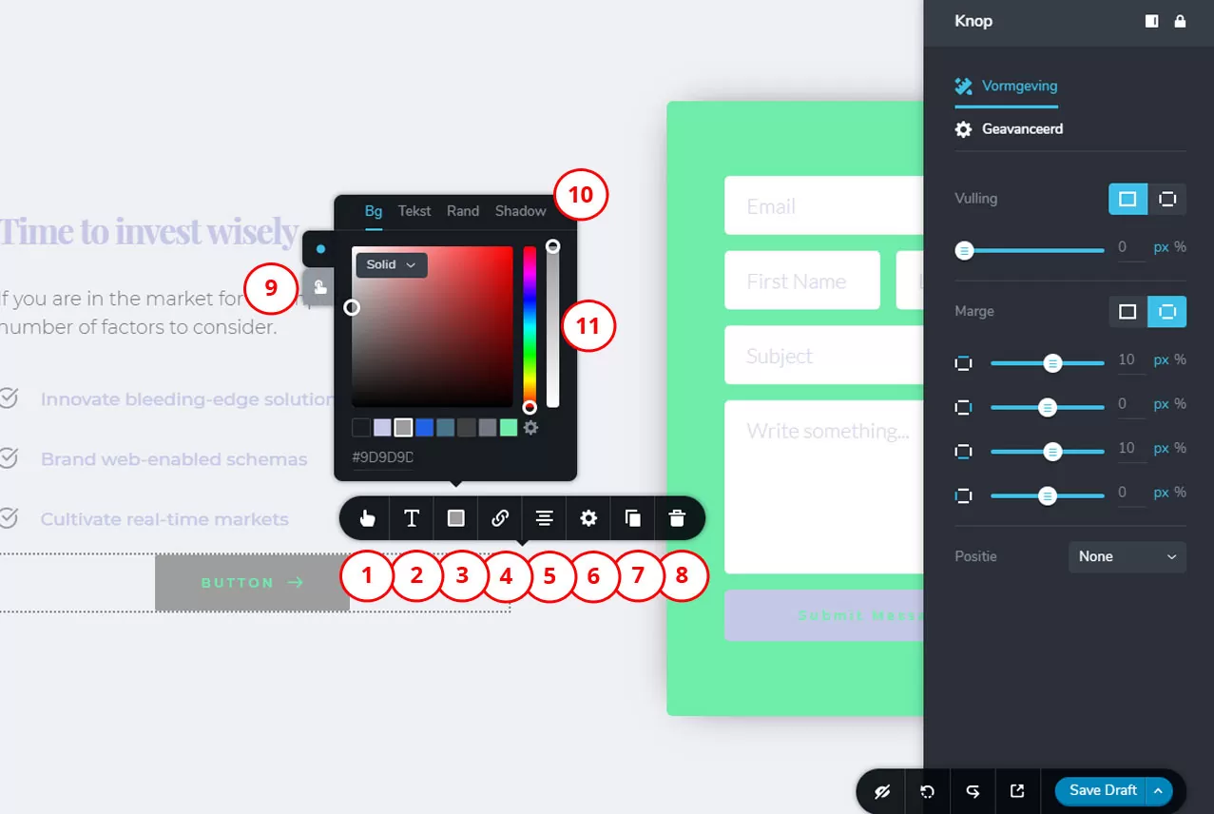Image resolution: width=1214 pixels, height=814 pixels.
Task: Pick the mint green color swatch
Action: pos(509,428)
